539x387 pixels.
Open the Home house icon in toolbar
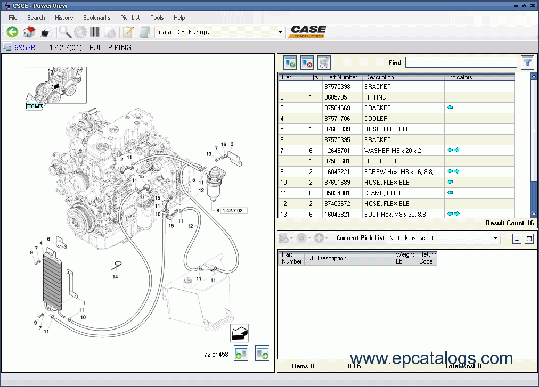[29, 32]
